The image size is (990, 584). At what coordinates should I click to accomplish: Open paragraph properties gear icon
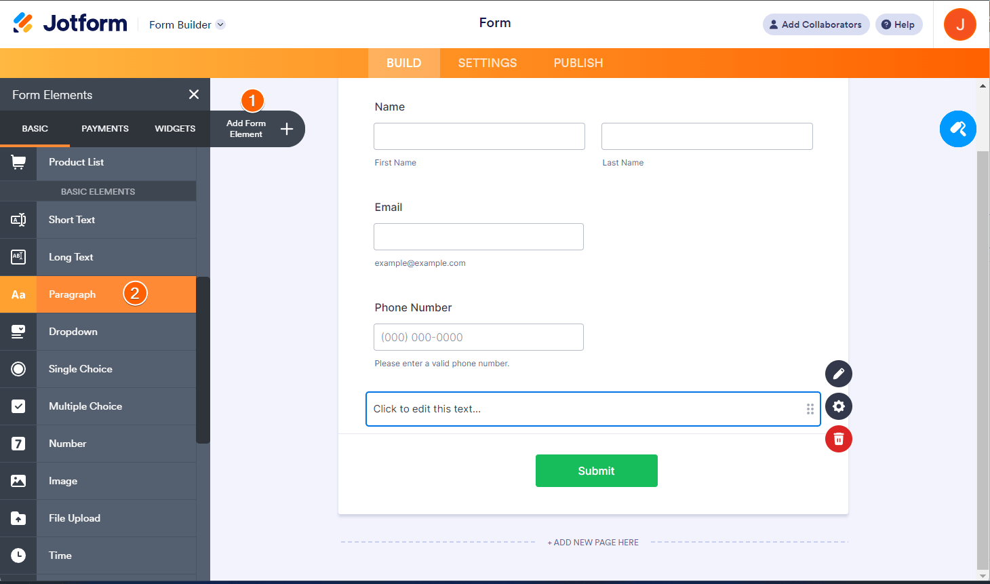pos(839,406)
